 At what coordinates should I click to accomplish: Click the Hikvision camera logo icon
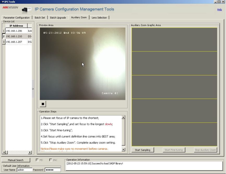tap(27, 10)
